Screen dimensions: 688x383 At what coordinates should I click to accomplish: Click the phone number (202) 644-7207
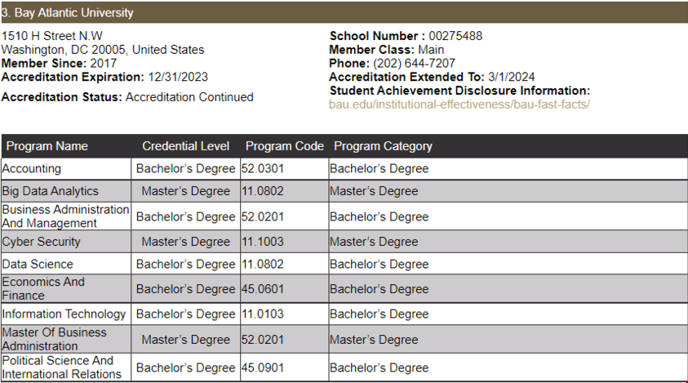pos(415,63)
